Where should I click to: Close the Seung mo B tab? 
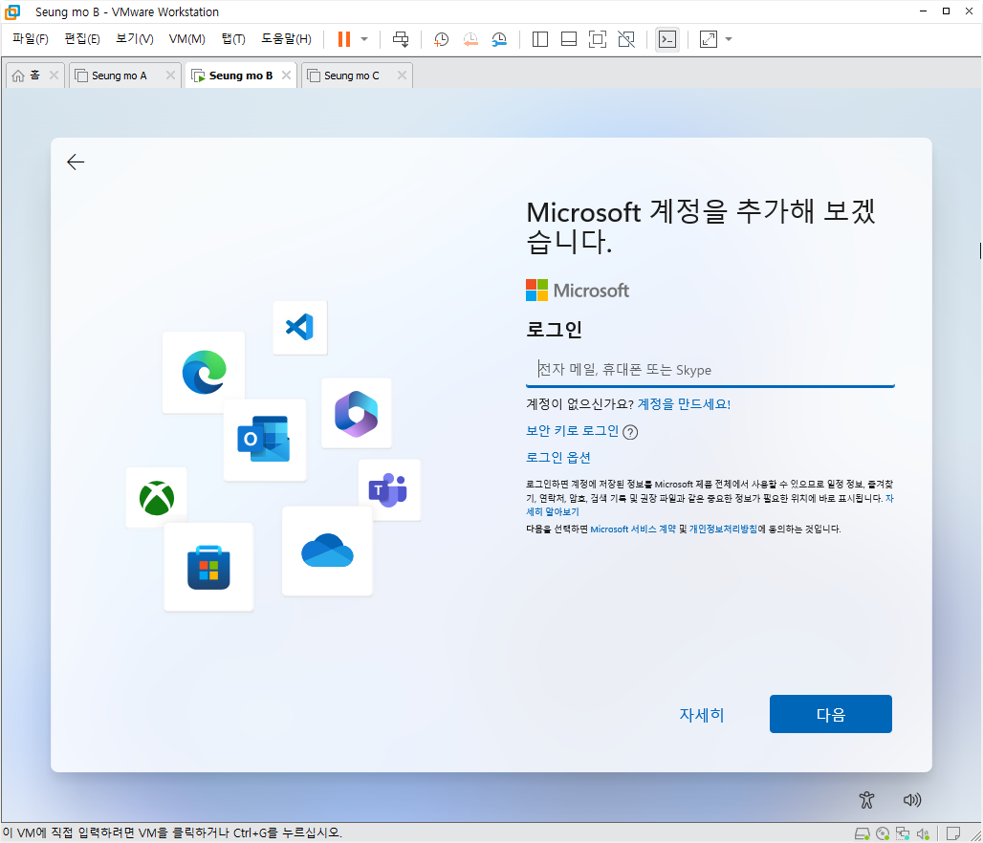tap(286, 76)
